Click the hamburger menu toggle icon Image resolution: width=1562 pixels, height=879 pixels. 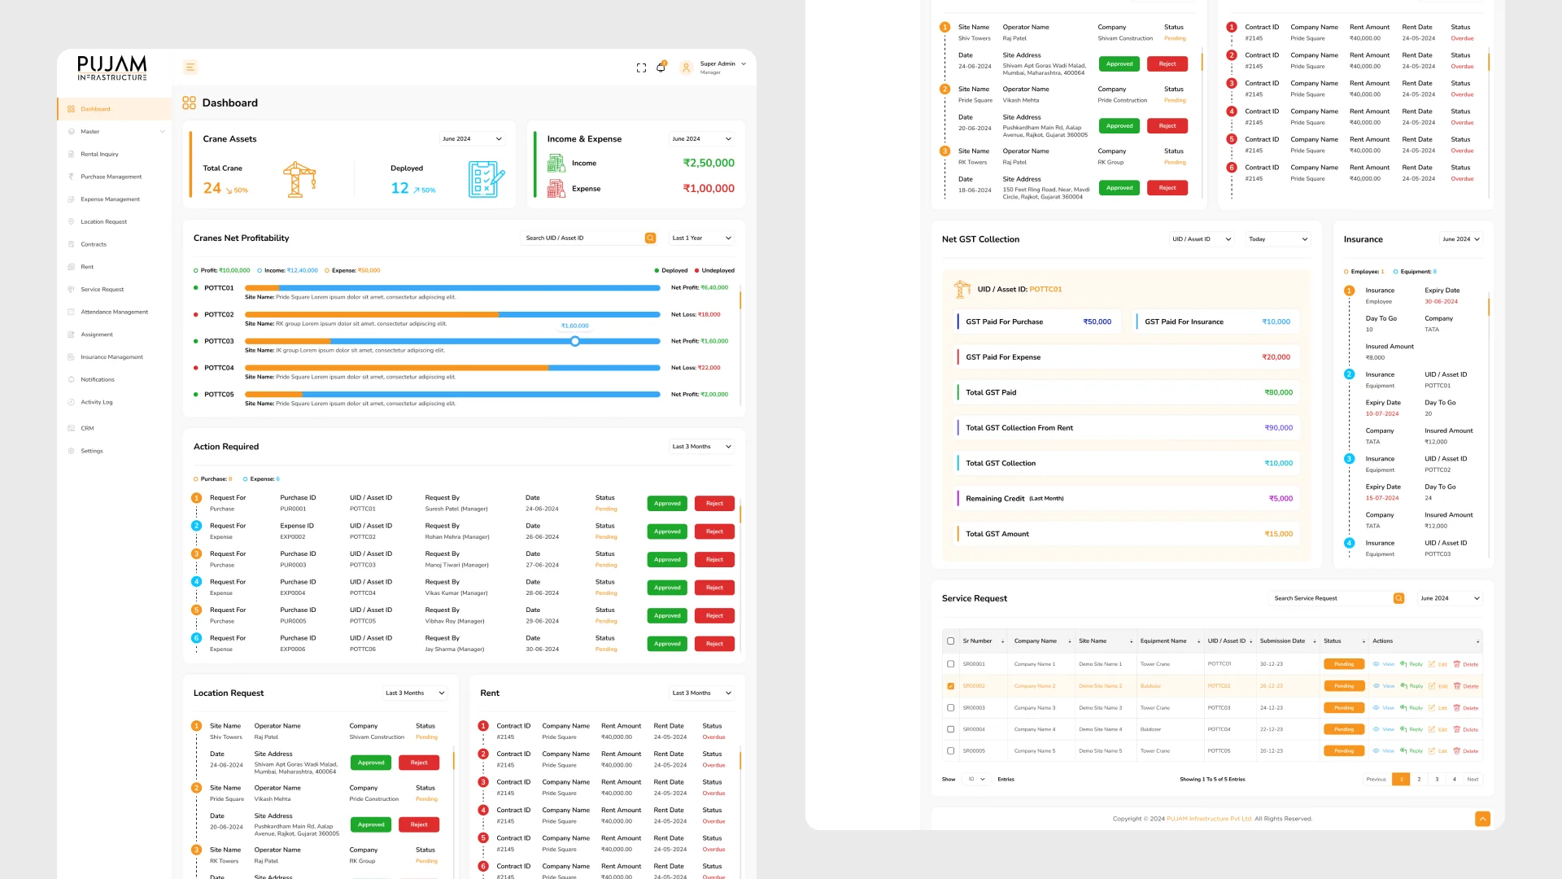[190, 68]
